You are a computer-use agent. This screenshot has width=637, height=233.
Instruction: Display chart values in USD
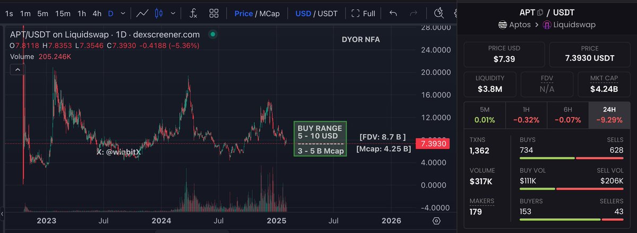[303, 13]
